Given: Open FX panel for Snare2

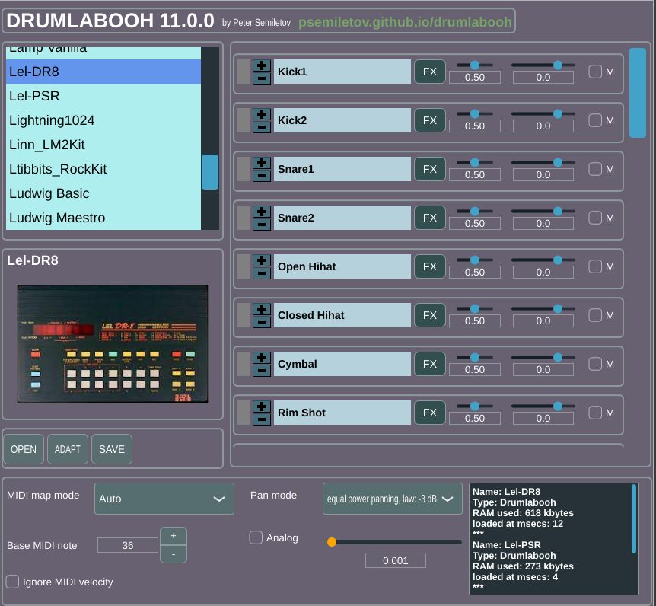Looking at the screenshot, I should 430,218.
